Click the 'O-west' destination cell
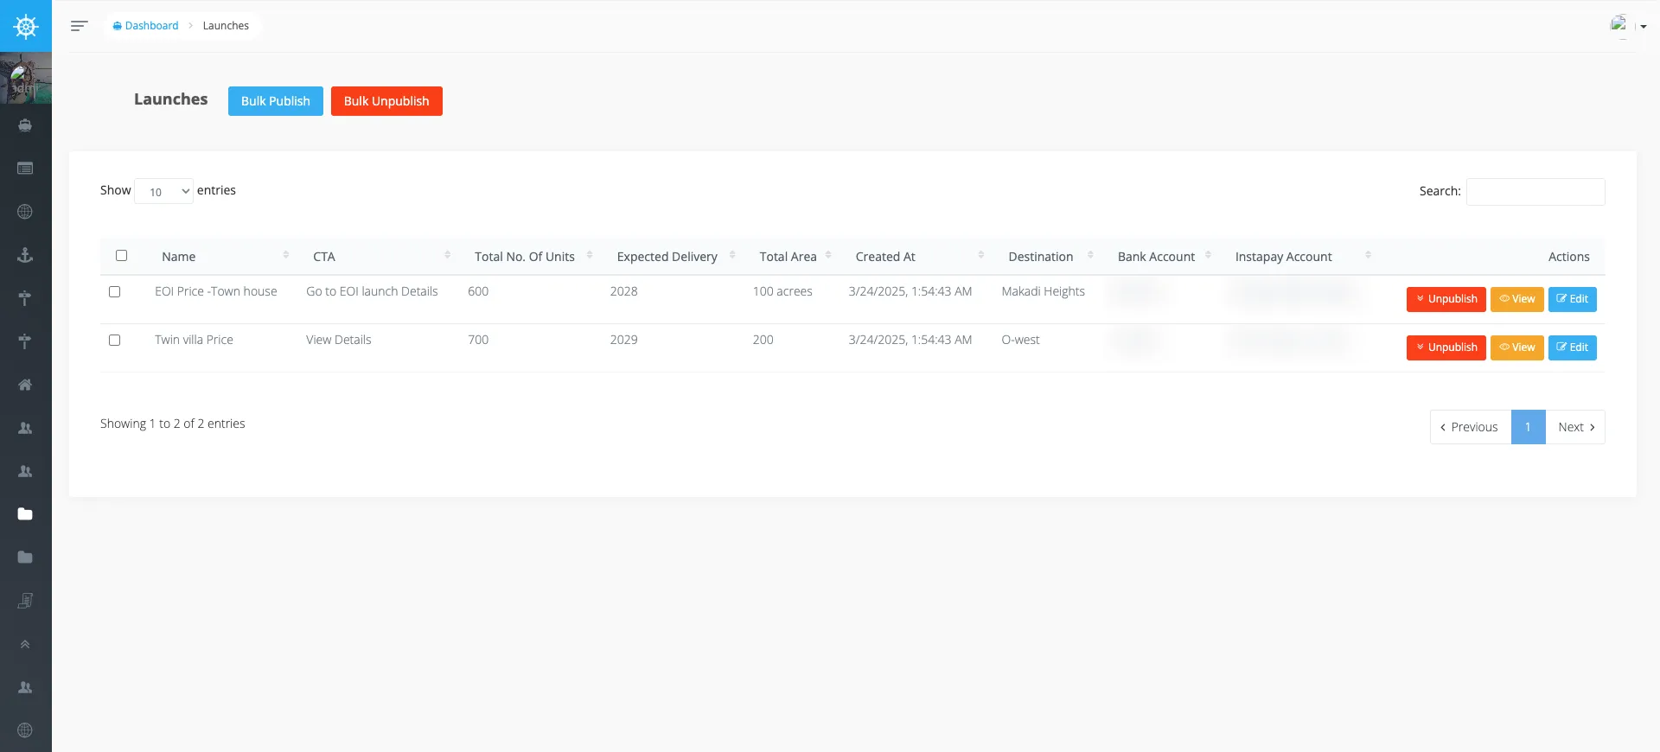The width and height of the screenshot is (1660, 752). point(1020,340)
